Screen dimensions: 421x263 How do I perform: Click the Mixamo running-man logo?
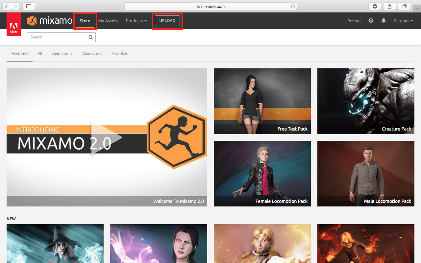point(32,21)
